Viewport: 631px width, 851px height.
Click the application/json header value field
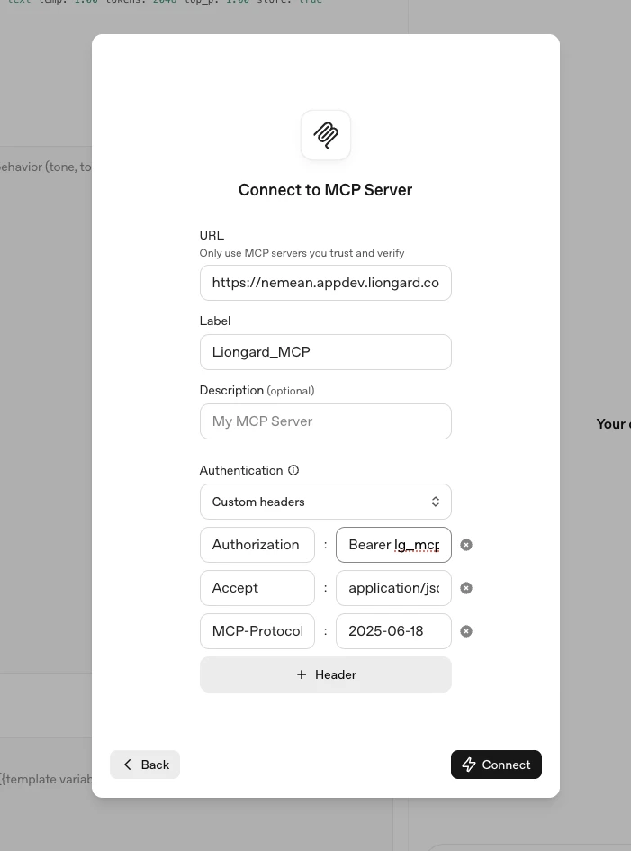point(393,588)
